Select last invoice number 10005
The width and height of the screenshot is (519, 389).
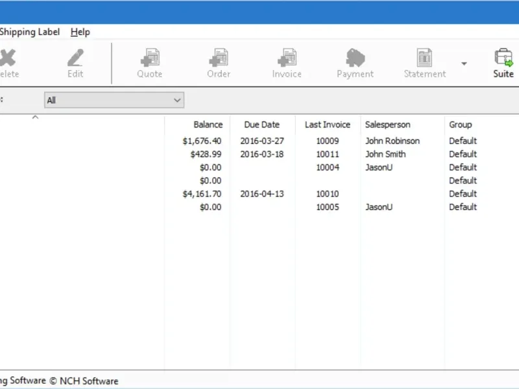pyautogui.click(x=328, y=207)
